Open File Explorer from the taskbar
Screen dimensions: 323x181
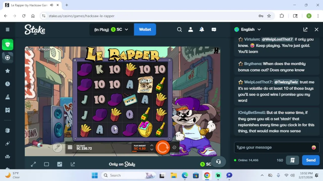click(173, 175)
